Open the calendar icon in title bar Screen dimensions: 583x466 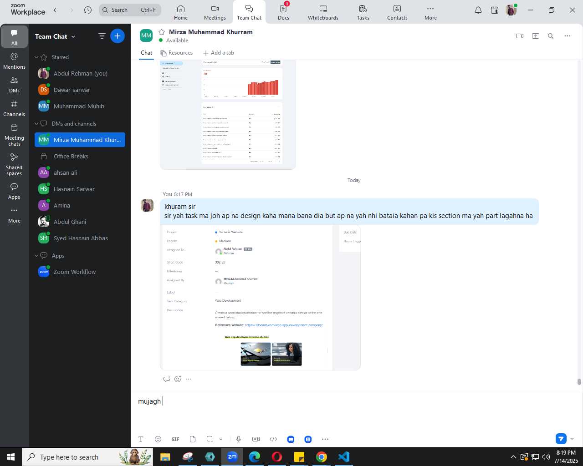coord(495,10)
